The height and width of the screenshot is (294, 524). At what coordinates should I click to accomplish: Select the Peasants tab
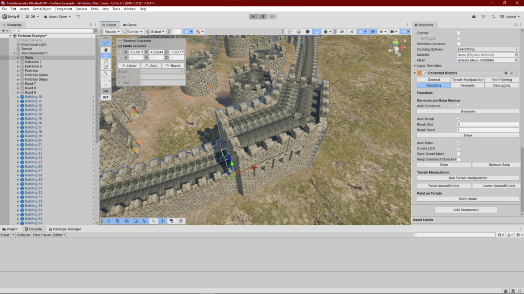pos(468,85)
